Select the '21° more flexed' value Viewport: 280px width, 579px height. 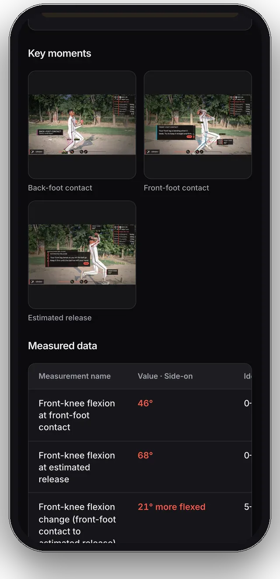pos(171,507)
